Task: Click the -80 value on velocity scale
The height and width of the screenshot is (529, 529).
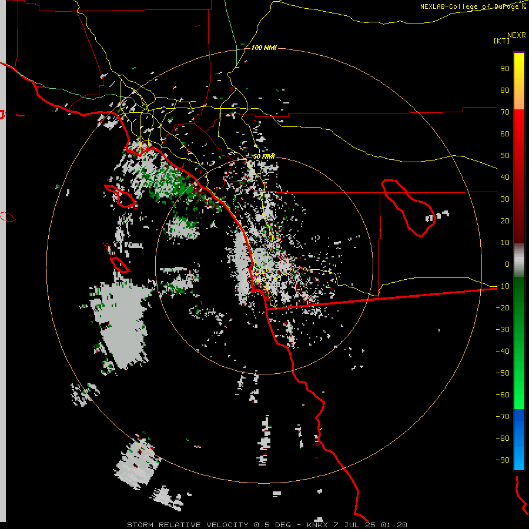Action: (x=503, y=438)
